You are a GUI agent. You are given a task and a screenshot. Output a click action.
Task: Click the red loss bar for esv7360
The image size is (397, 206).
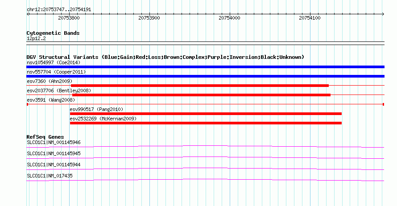[200, 86]
